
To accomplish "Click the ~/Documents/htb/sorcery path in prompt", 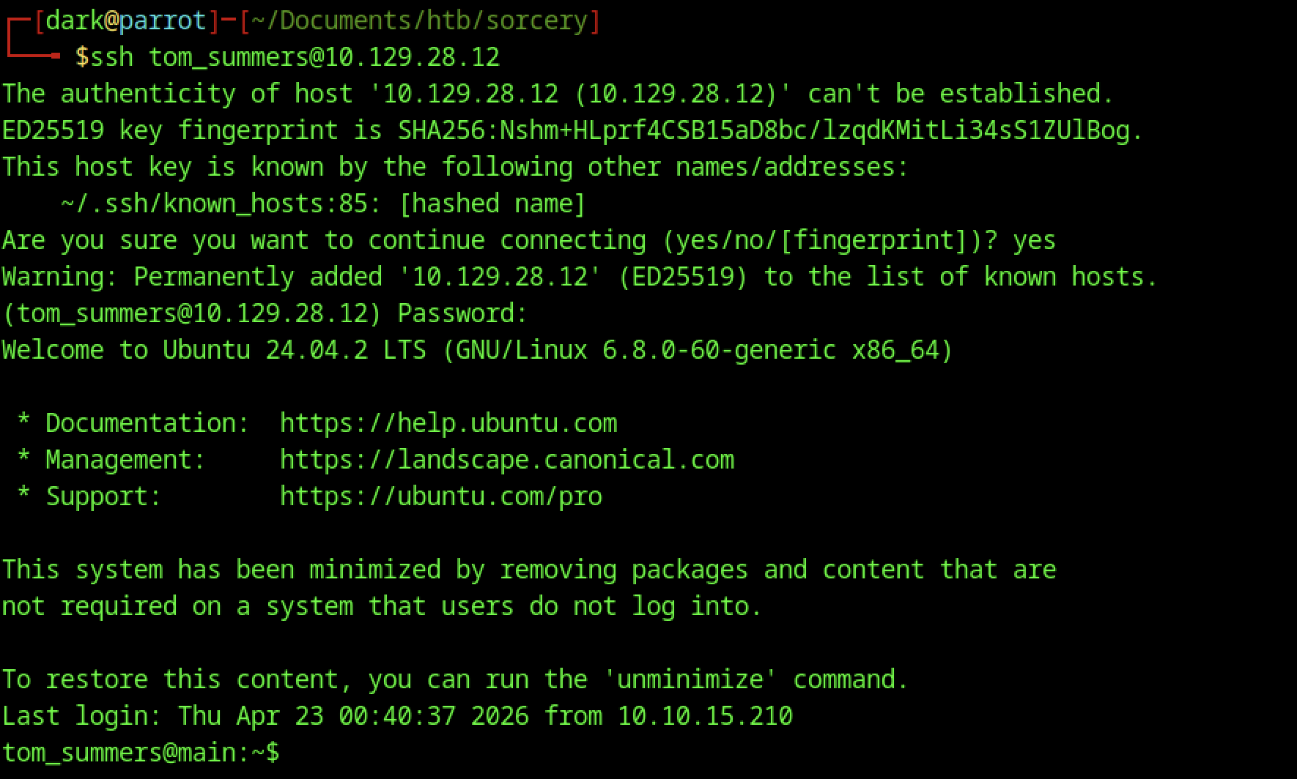I will point(418,20).
